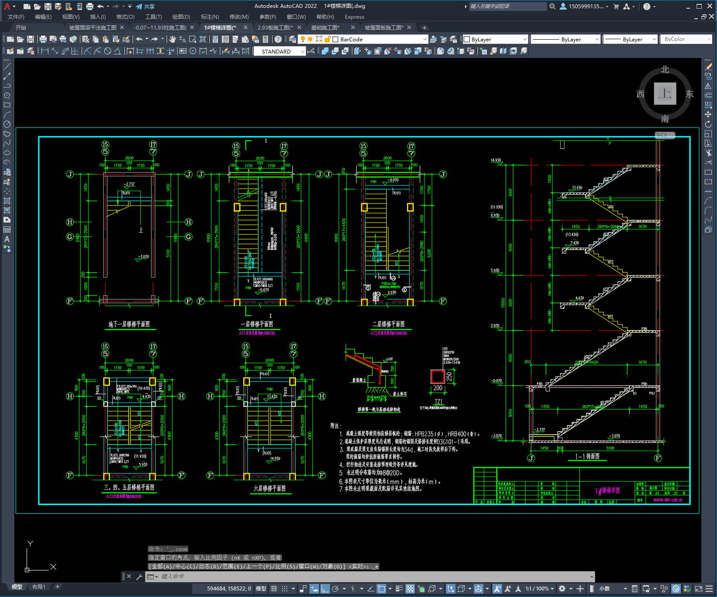717x597 pixels.
Task: Open the 标注(N) menu
Action: coord(210,17)
